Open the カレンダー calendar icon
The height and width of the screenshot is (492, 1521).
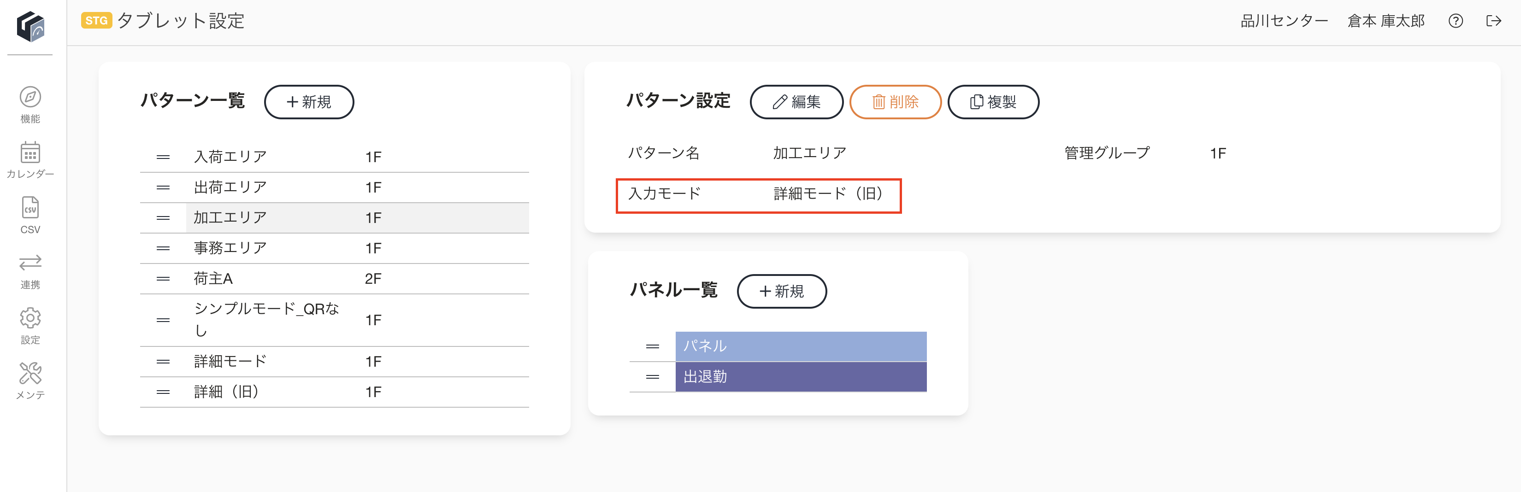pyautogui.click(x=30, y=152)
